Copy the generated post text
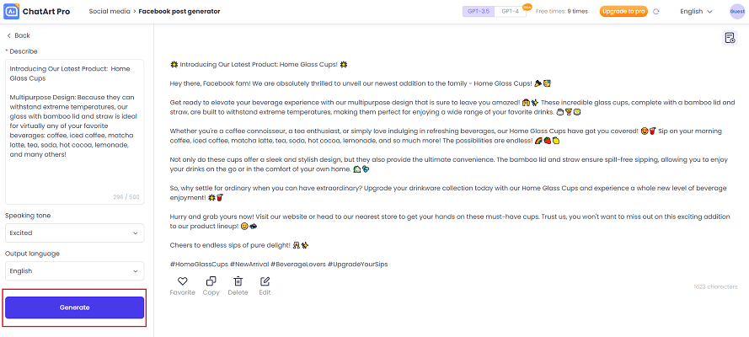This screenshot has height=337, width=749. click(x=211, y=281)
